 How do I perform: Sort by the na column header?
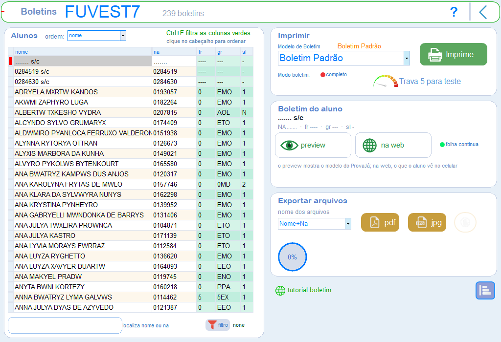(x=174, y=52)
